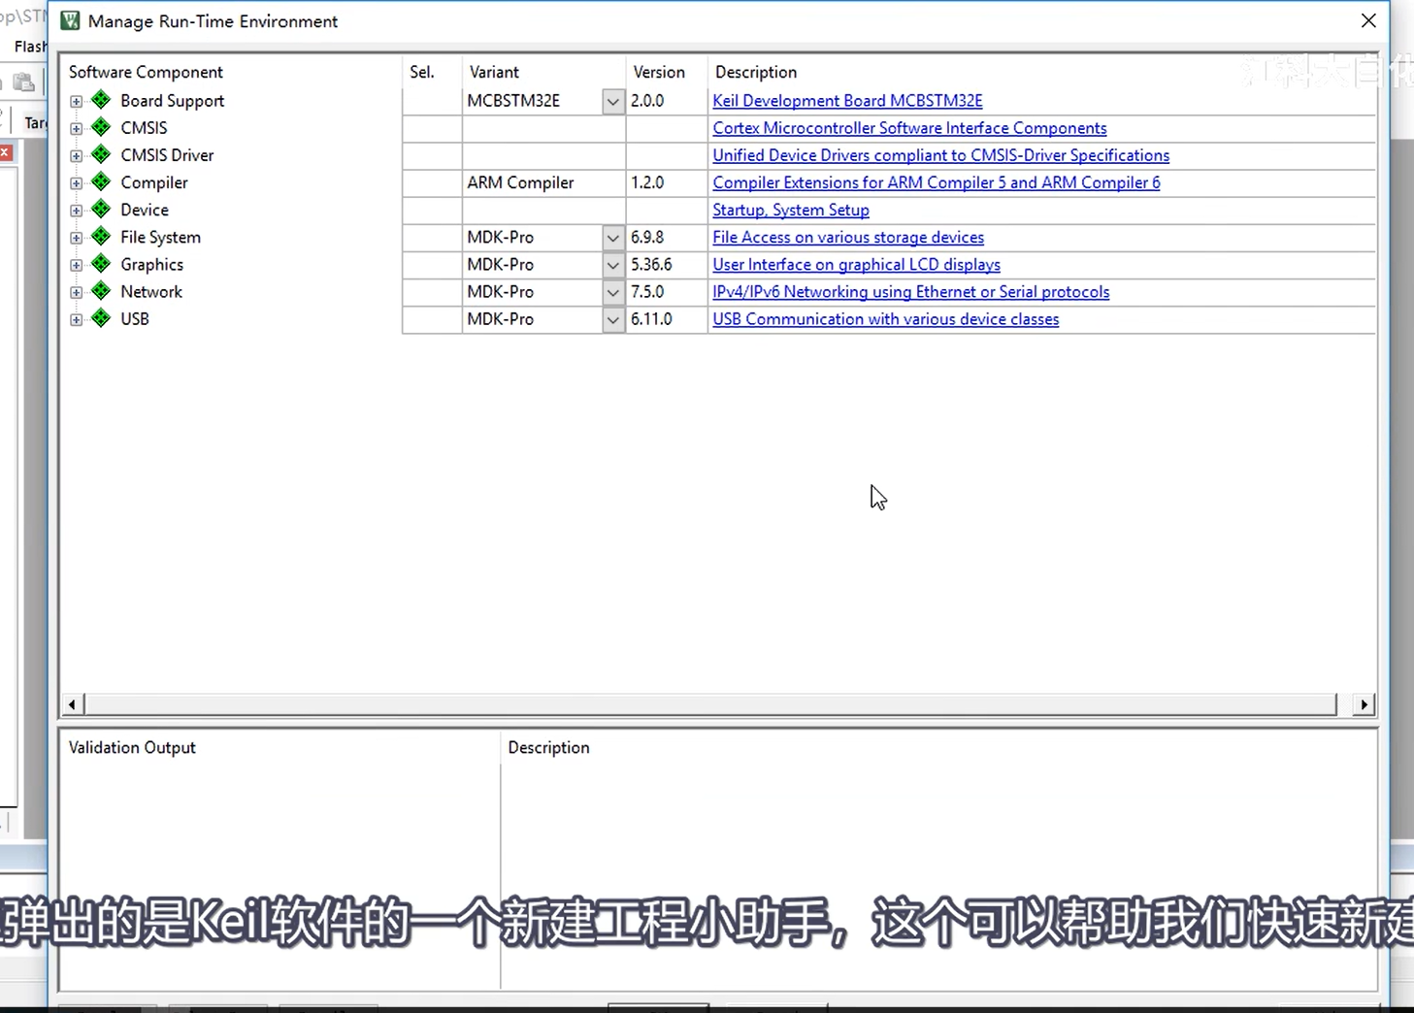Click the Keil icon in dialog title bar
Screen dimensions: 1414x1013
tap(70, 20)
